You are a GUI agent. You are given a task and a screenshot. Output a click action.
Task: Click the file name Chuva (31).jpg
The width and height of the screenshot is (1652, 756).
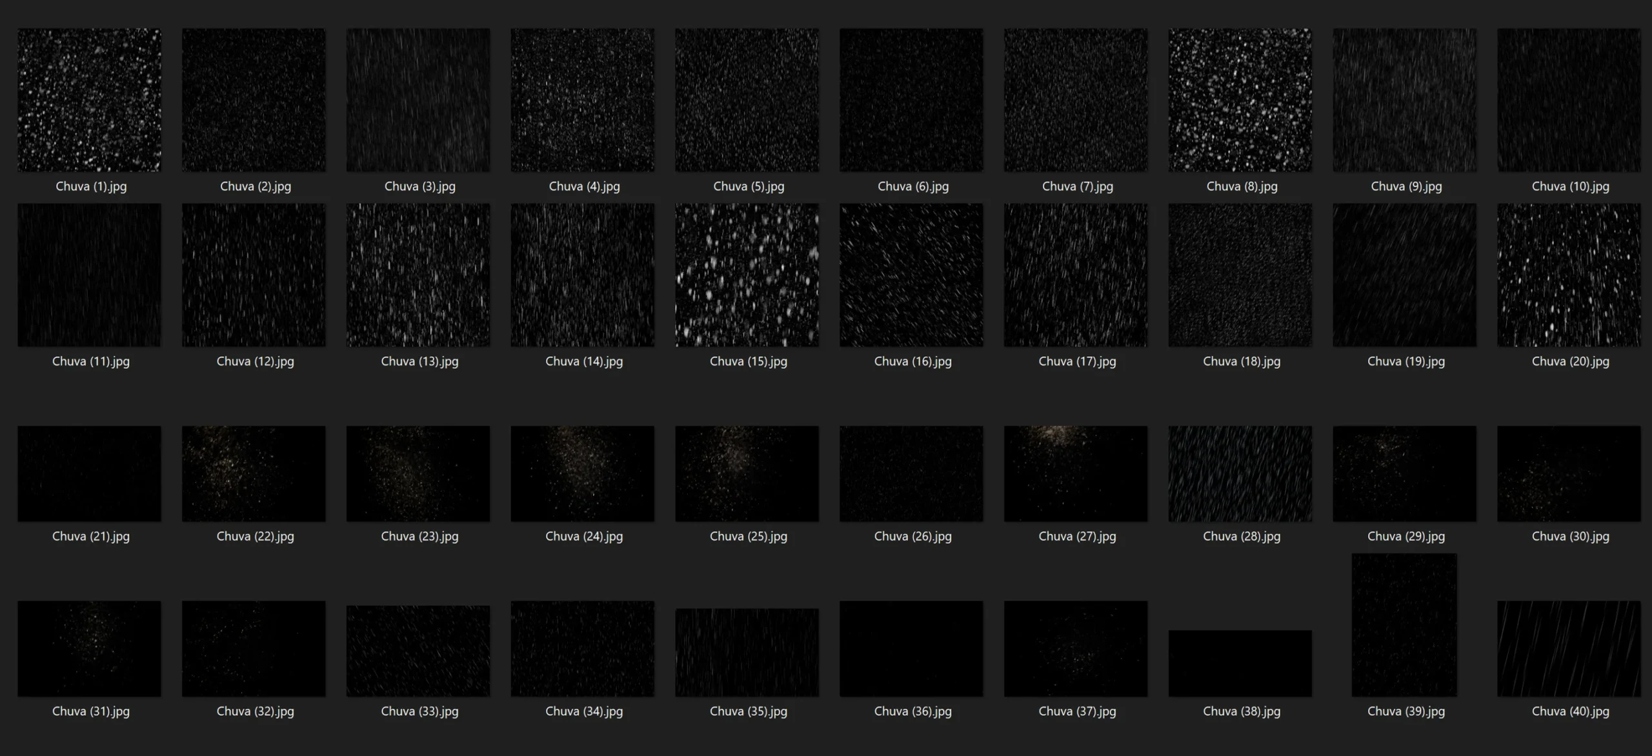tap(91, 711)
